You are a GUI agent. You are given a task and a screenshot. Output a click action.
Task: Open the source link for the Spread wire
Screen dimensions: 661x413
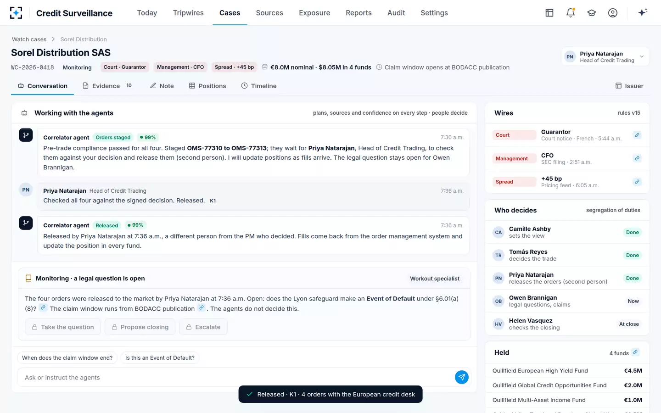[637, 182]
